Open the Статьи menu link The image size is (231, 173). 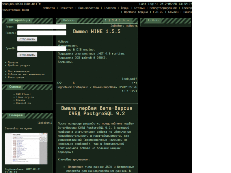coord(139,8)
